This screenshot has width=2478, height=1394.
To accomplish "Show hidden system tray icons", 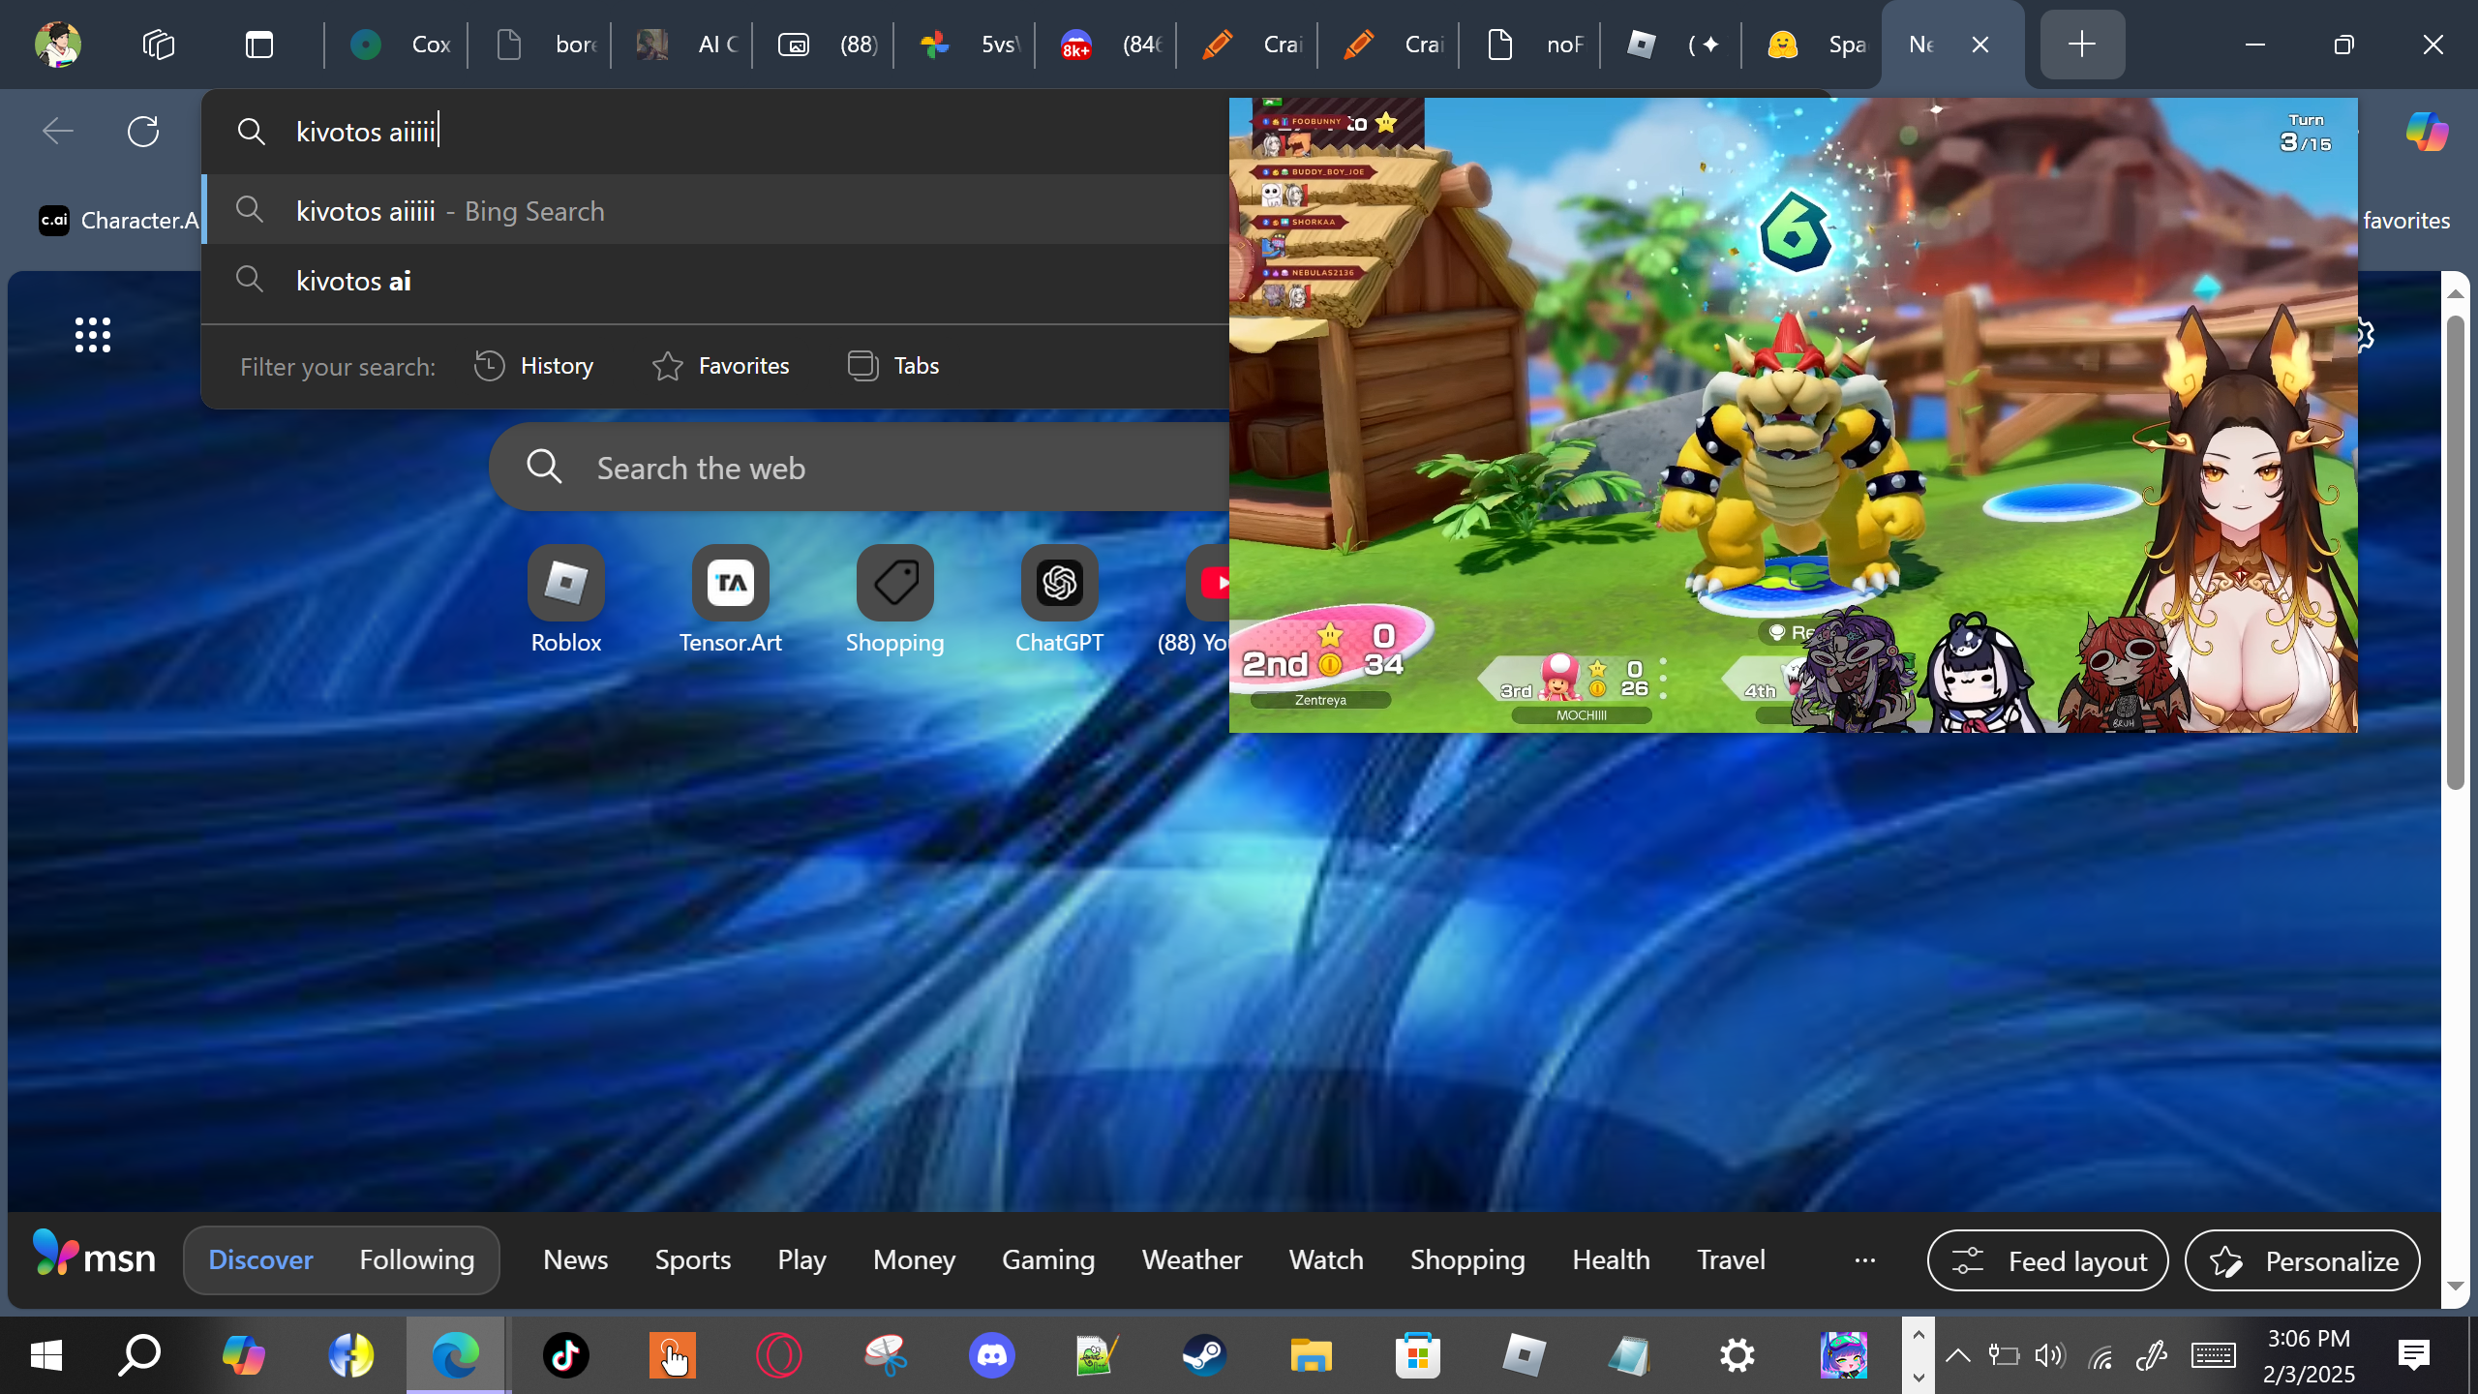I will [x=1957, y=1355].
